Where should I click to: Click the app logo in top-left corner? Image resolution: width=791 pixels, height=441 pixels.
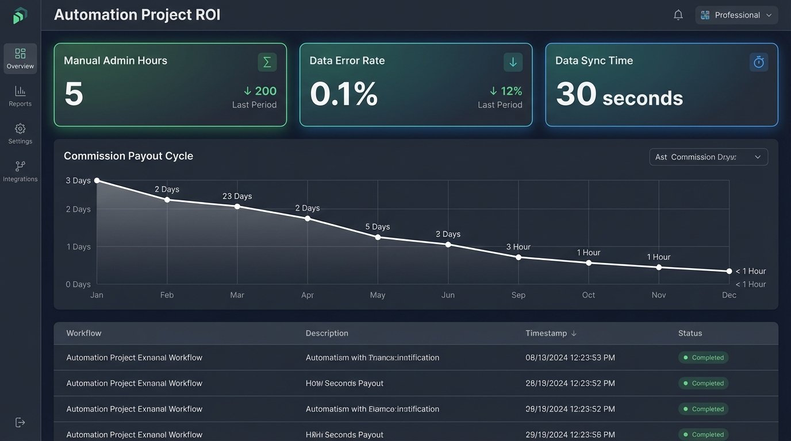[20, 16]
